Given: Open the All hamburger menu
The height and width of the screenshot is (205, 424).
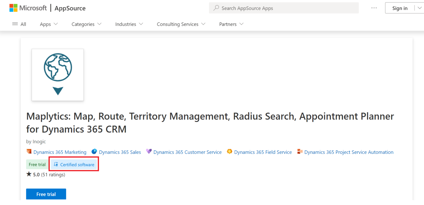Looking at the screenshot, I should 19,24.
